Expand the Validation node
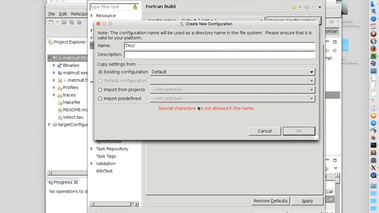The width and height of the screenshot is (379, 213). click(92, 163)
